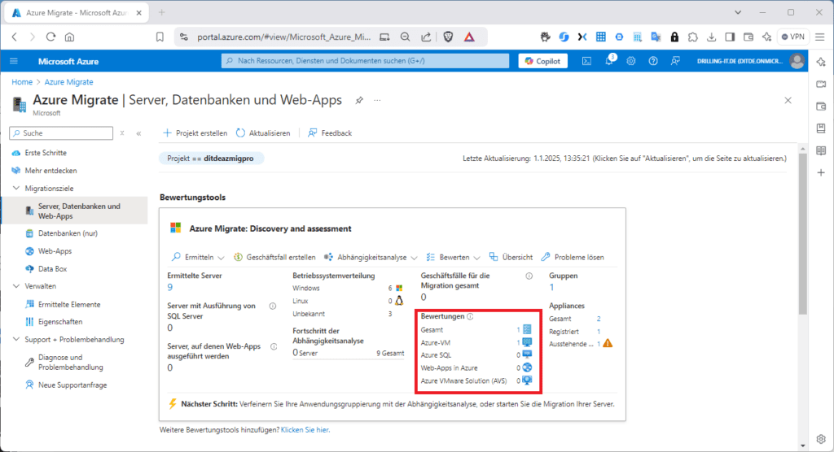Clear the sidebar search with X

122,133
